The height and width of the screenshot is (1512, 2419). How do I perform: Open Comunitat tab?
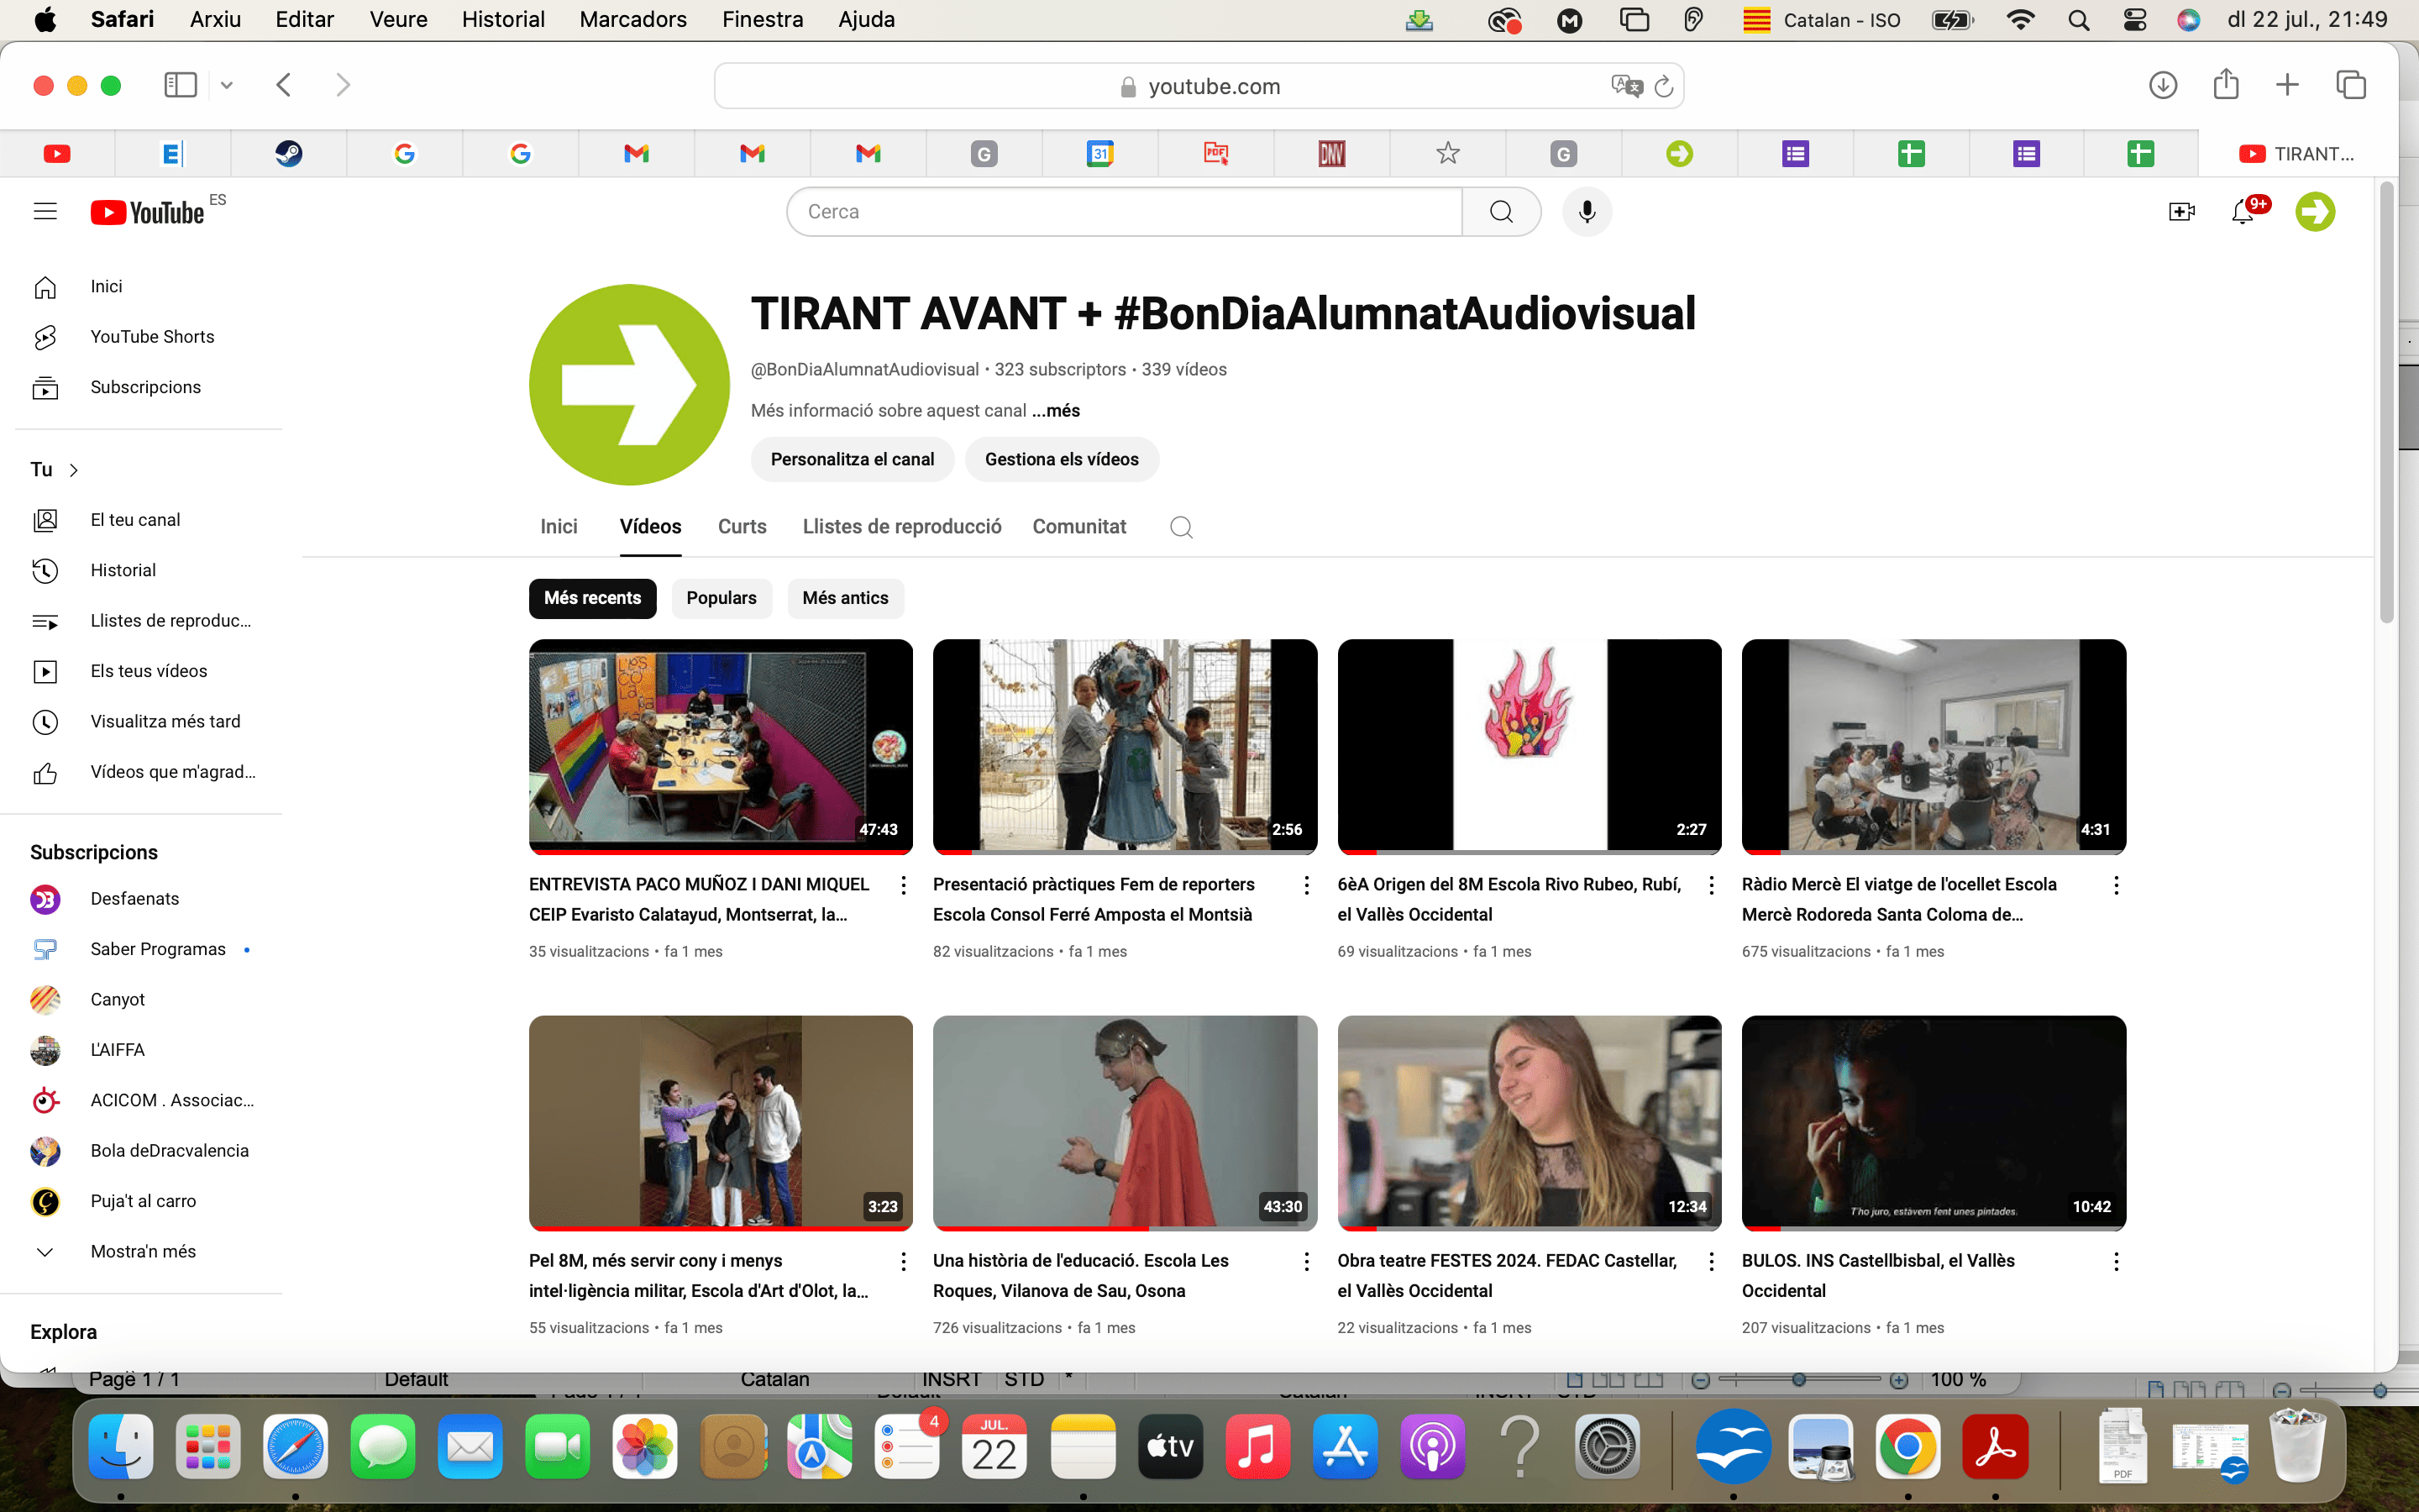[x=1078, y=527]
